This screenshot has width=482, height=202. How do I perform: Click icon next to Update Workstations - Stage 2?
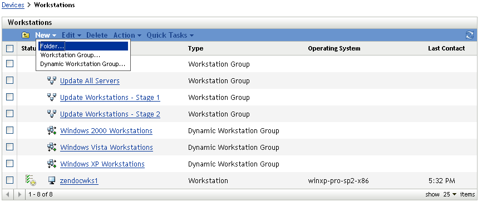51,114
